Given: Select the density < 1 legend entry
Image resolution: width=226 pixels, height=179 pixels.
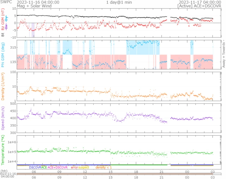Looking at the screenshot, I should (103, 167).
